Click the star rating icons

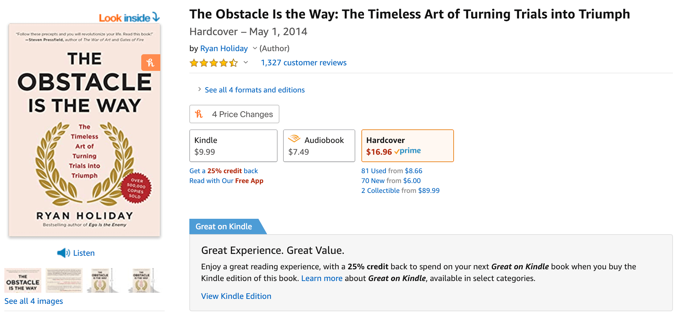214,63
